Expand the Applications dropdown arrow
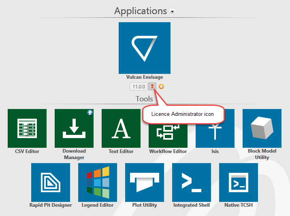The image size is (290, 216). tap(172, 12)
